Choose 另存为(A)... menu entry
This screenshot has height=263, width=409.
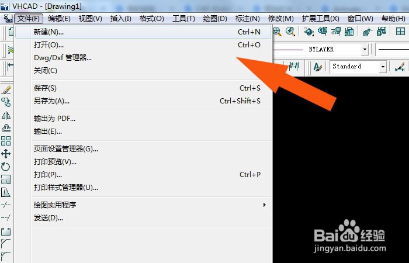pyautogui.click(x=143, y=101)
